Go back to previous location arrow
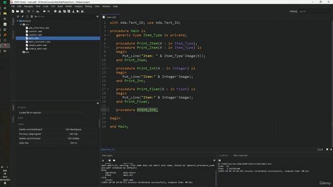This screenshot has height=187, width=333. click(44, 11)
